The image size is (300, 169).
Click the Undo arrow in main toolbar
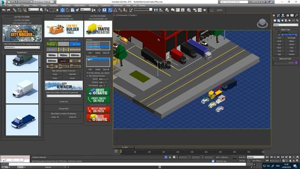click(4, 10)
